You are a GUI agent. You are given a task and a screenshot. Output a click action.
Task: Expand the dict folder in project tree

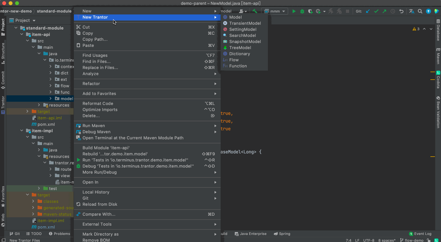tap(50, 73)
